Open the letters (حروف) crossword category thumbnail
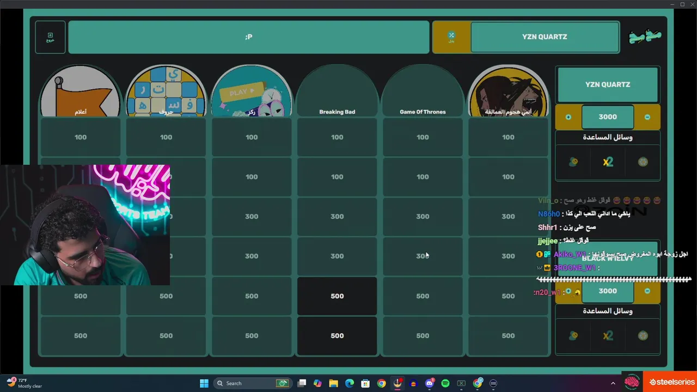Screen dimensions: 697x392 166,91
